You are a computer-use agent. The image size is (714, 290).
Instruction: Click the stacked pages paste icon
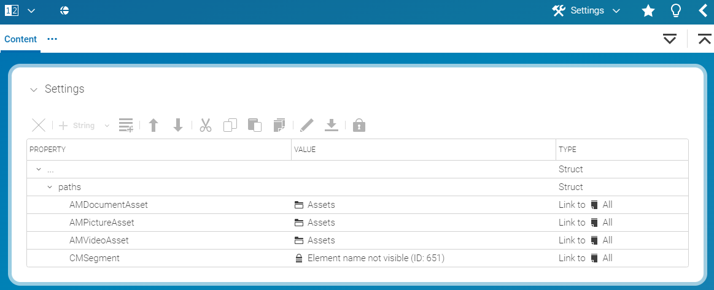(279, 126)
